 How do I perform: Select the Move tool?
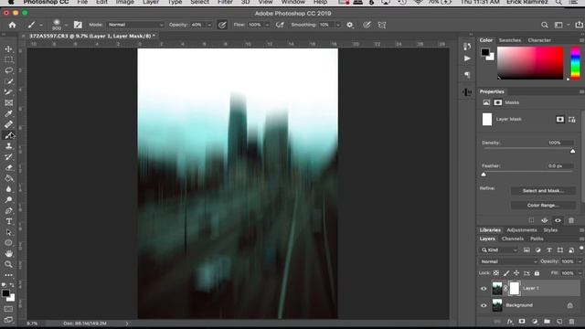pos(8,48)
